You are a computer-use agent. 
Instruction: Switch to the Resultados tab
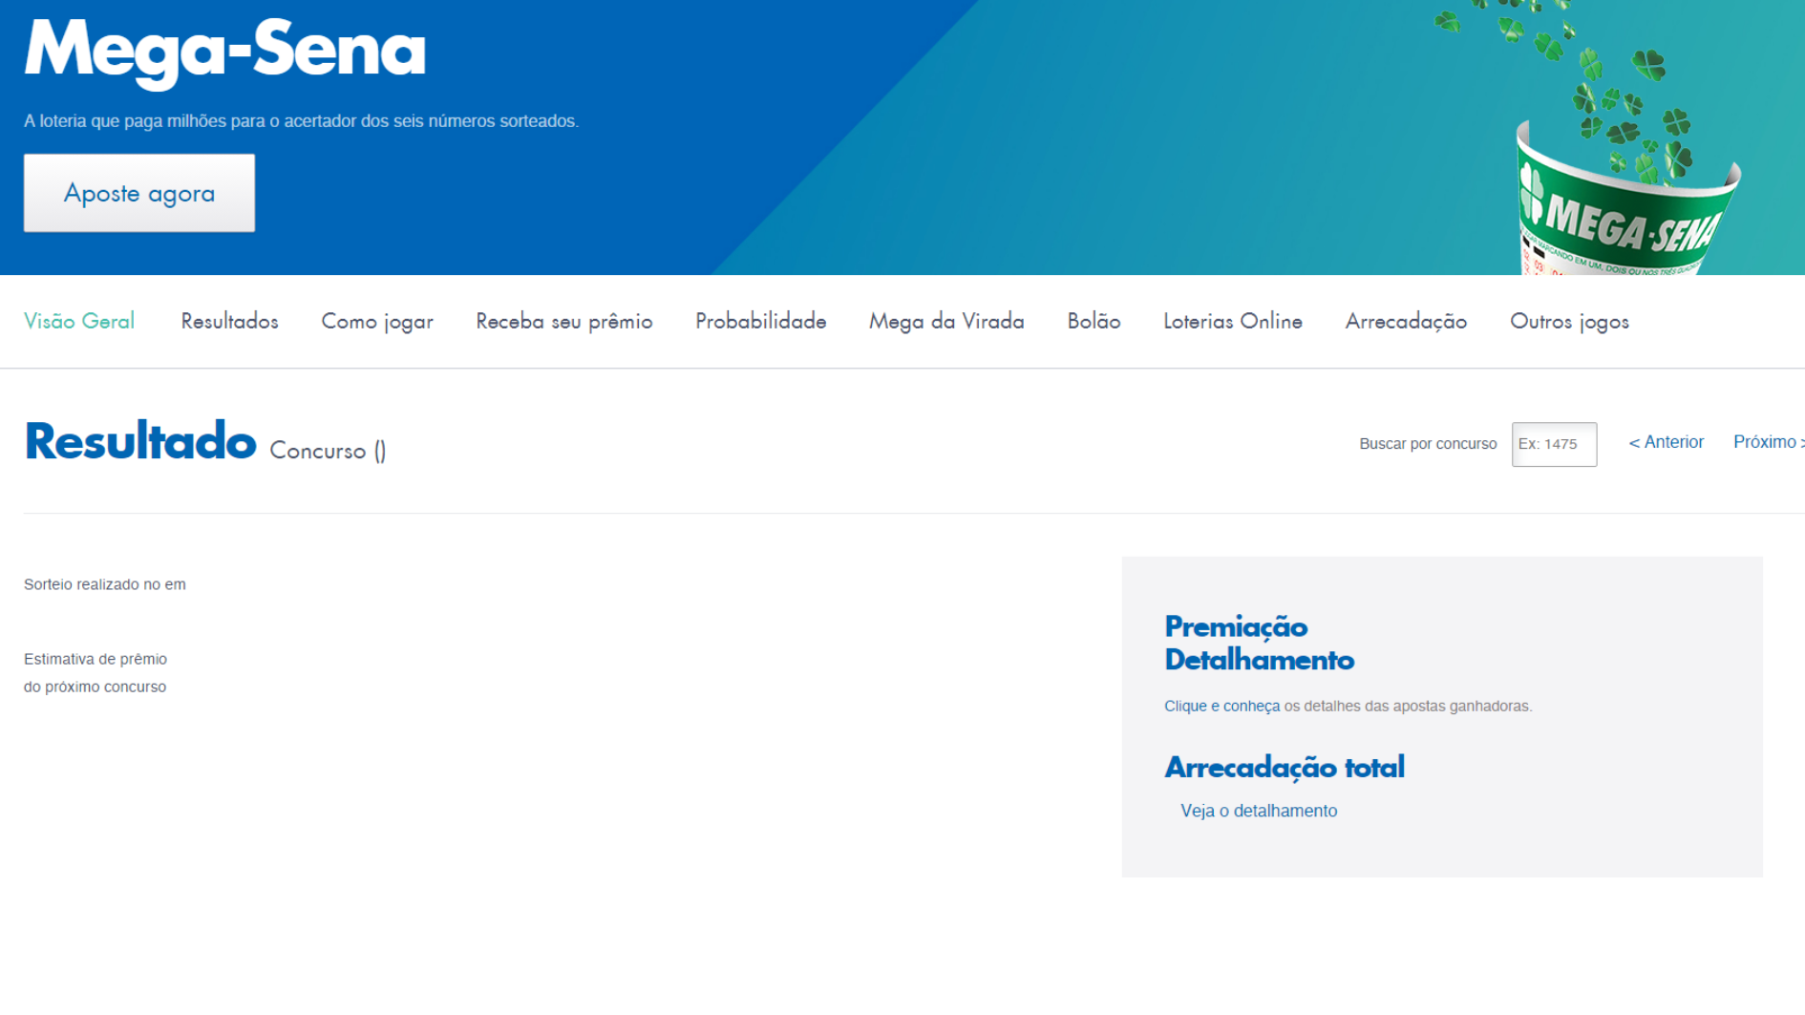[x=230, y=321]
